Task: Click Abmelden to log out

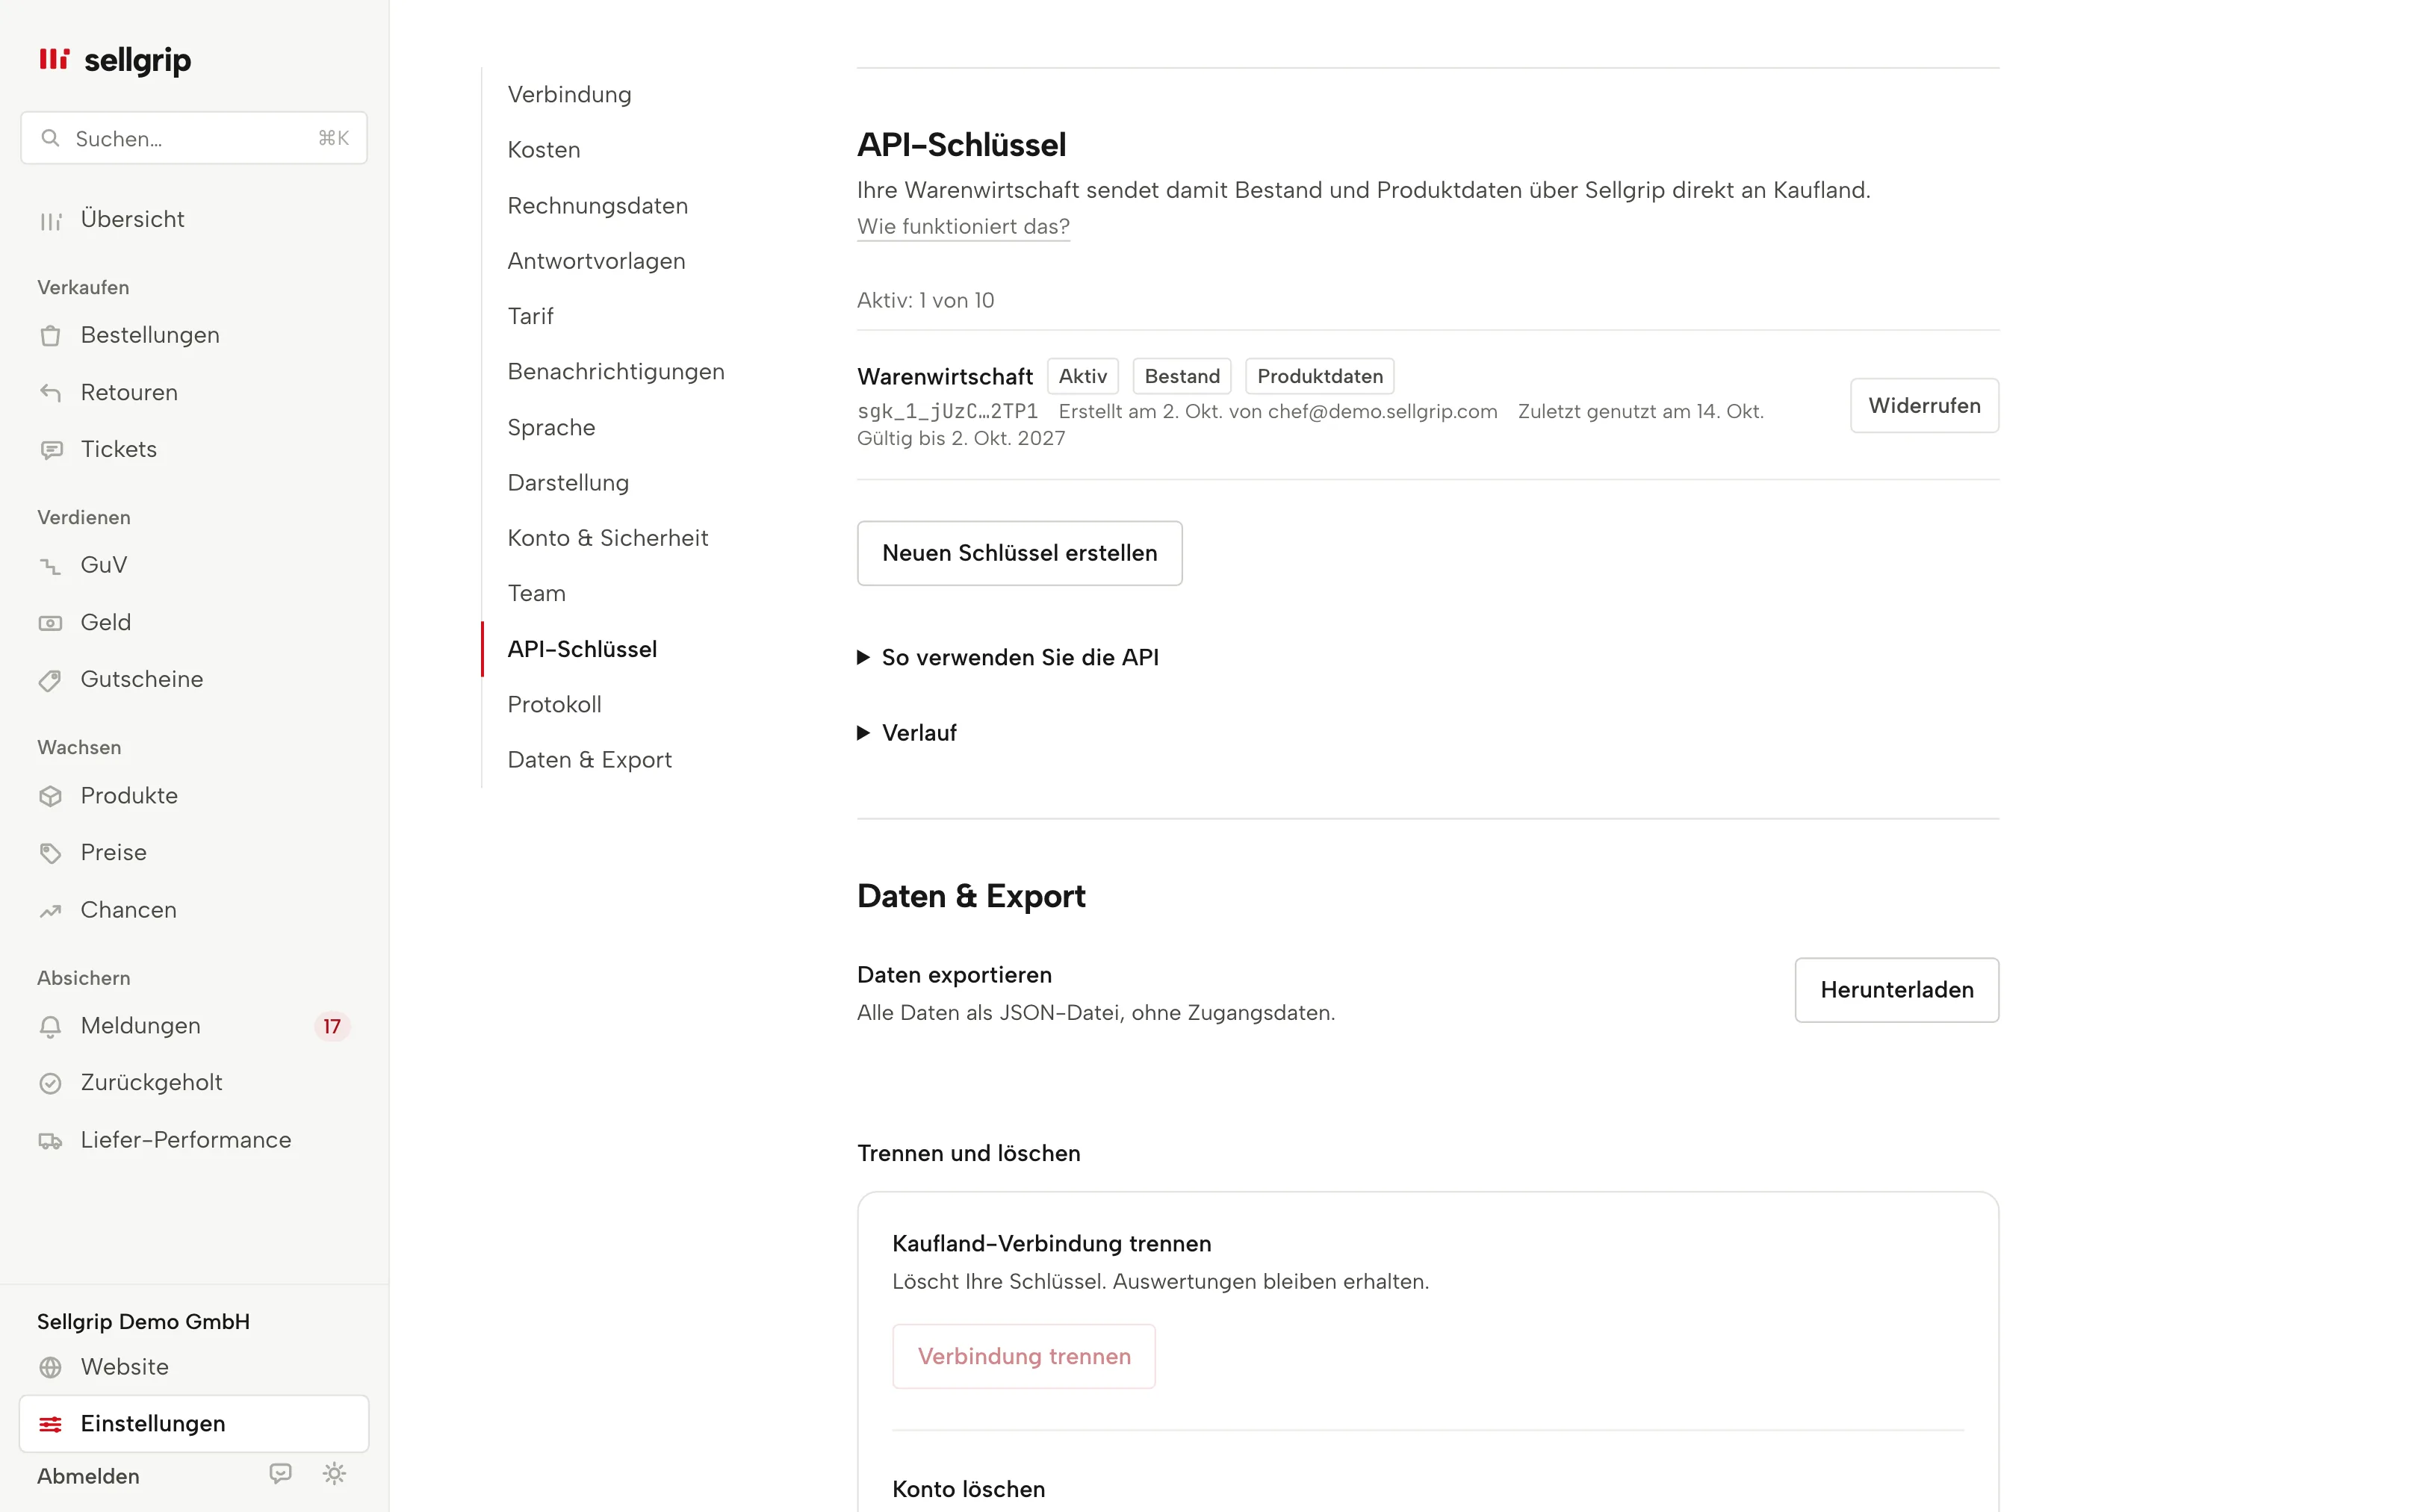Action: (x=88, y=1476)
